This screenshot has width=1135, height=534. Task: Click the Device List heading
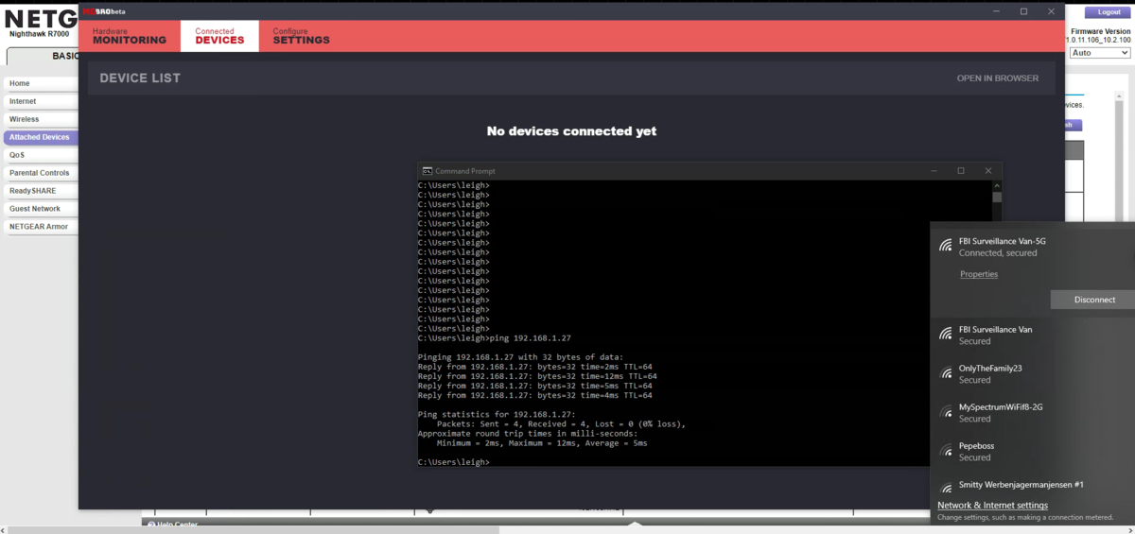click(x=140, y=78)
